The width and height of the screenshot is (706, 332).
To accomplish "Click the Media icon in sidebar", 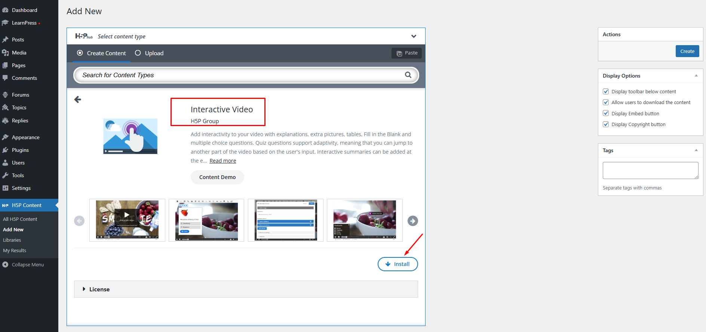I will pos(5,53).
